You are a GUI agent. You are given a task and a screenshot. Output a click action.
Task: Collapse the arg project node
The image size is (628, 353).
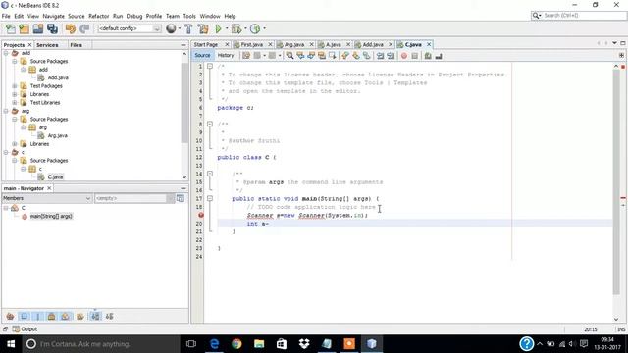pyautogui.click(x=6, y=111)
